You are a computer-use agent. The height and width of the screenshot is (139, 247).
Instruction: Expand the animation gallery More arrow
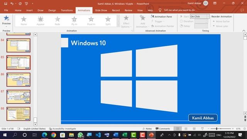(x=118, y=25)
